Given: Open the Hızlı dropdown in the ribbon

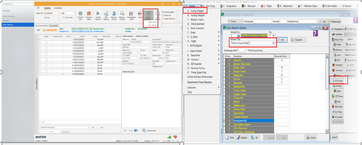Looking at the screenshot, I should (x=74, y=13).
